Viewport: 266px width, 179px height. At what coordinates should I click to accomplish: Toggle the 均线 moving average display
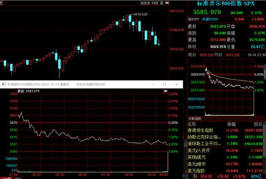(155, 3)
